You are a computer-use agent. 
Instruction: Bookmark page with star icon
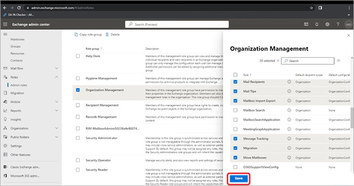[312, 8]
